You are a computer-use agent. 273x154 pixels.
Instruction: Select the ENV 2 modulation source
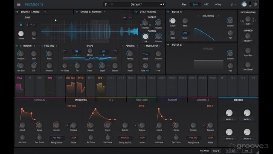pyautogui.click(x=81, y=86)
